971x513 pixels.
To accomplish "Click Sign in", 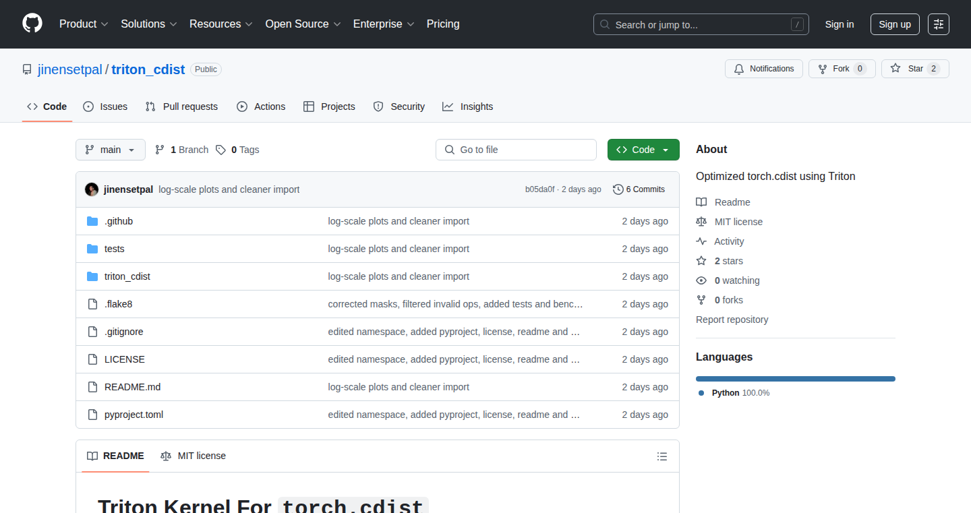I will click(x=840, y=24).
